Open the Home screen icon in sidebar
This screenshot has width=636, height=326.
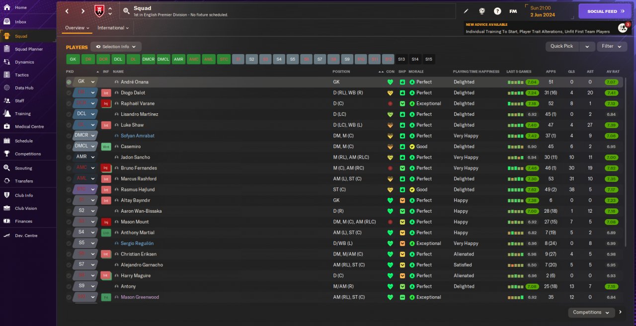pyautogui.click(x=7, y=7)
